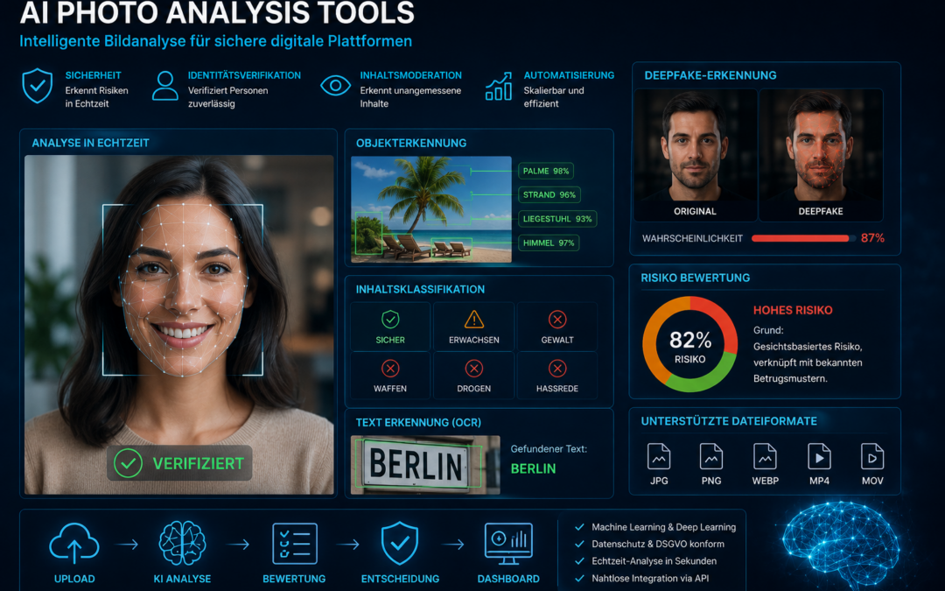Click the checkmark beside Echtzeit-Analyse in Sekunden
The height and width of the screenshot is (591, 945).
[x=579, y=561]
